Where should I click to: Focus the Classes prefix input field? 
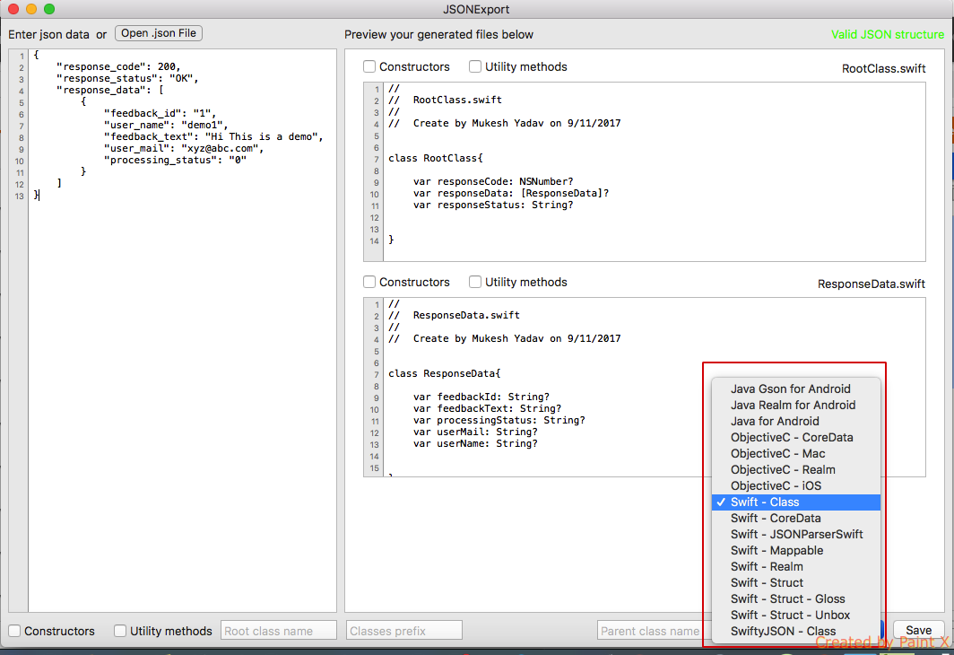click(x=403, y=631)
